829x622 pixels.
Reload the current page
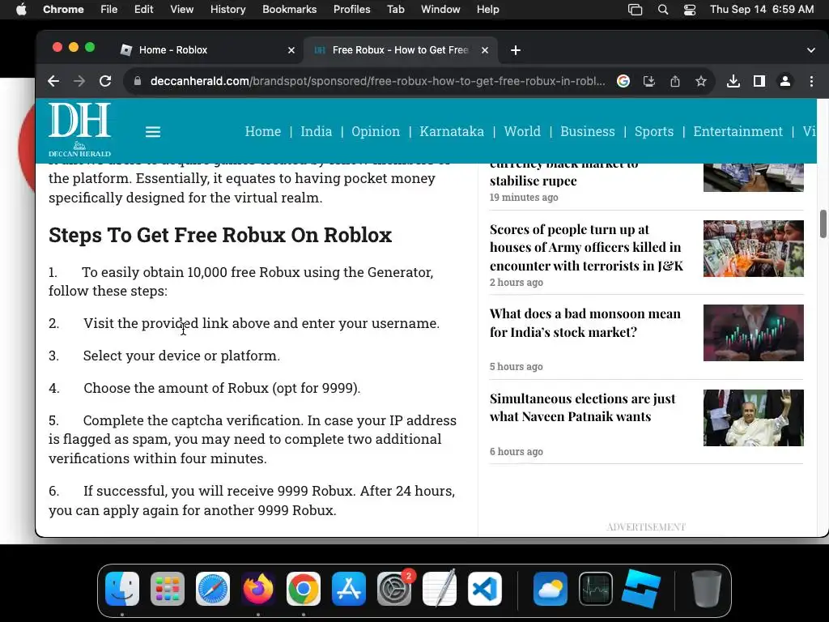105,81
